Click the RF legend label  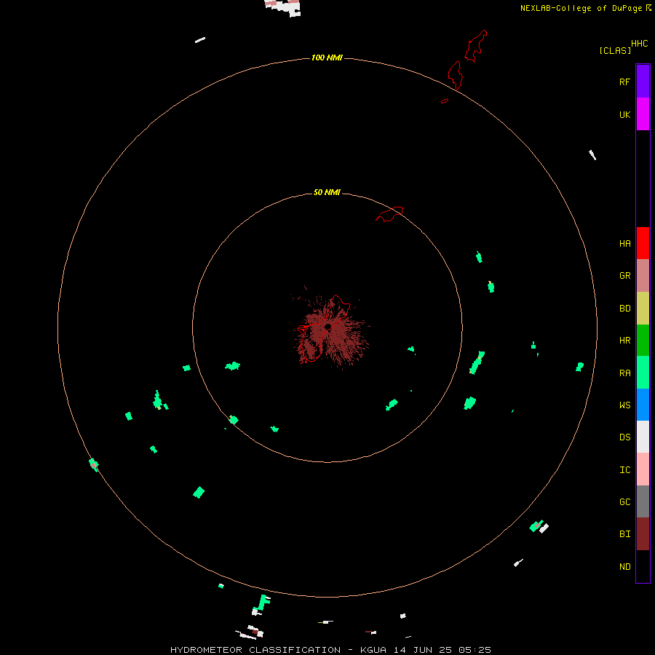pyautogui.click(x=624, y=82)
